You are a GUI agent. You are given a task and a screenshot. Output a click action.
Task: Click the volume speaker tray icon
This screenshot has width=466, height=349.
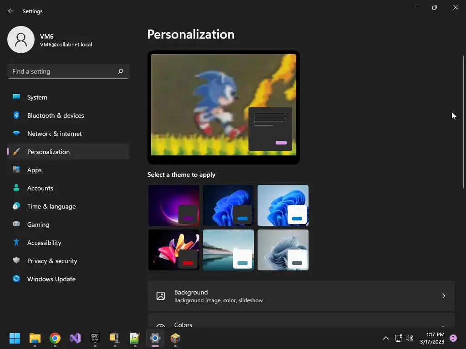(410, 338)
